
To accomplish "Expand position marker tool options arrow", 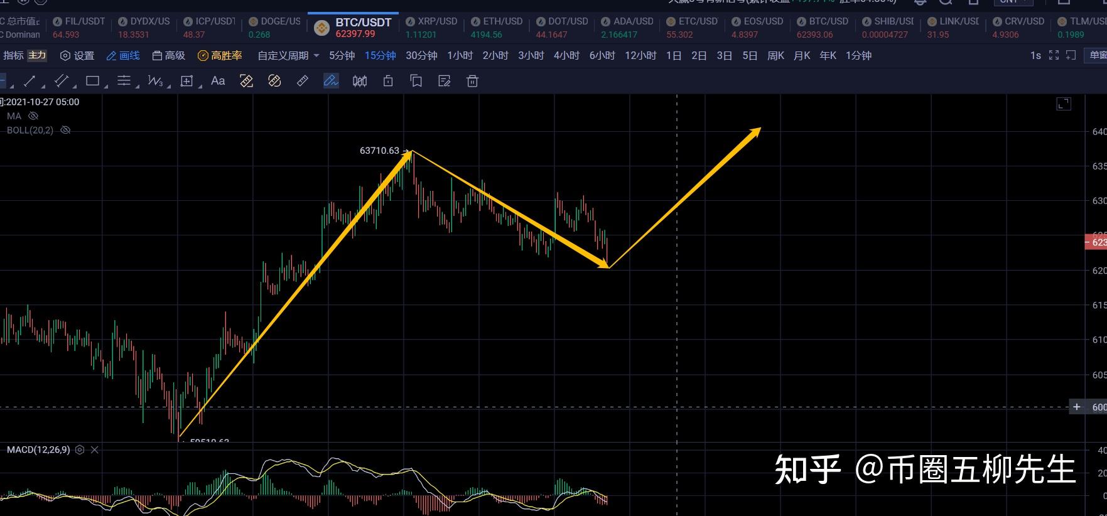I will (x=201, y=85).
